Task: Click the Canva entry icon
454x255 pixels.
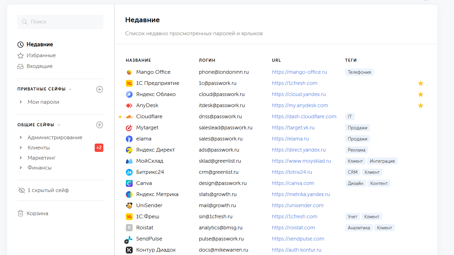Action: click(x=129, y=183)
